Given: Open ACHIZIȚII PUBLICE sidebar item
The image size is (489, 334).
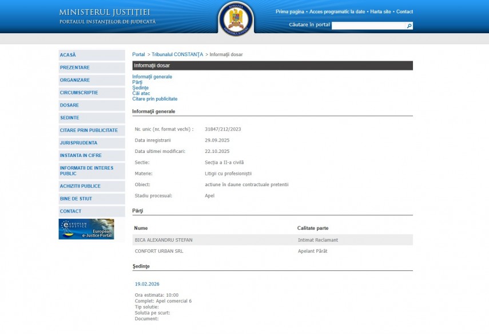Looking at the screenshot, I should (x=80, y=186).
